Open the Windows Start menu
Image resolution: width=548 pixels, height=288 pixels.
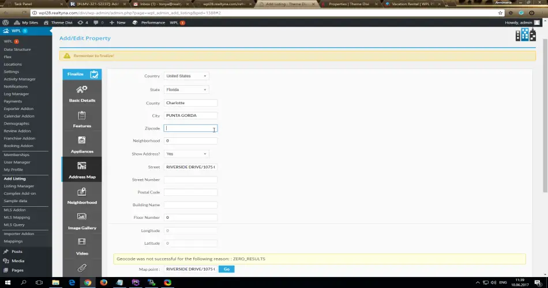coord(7,283)
